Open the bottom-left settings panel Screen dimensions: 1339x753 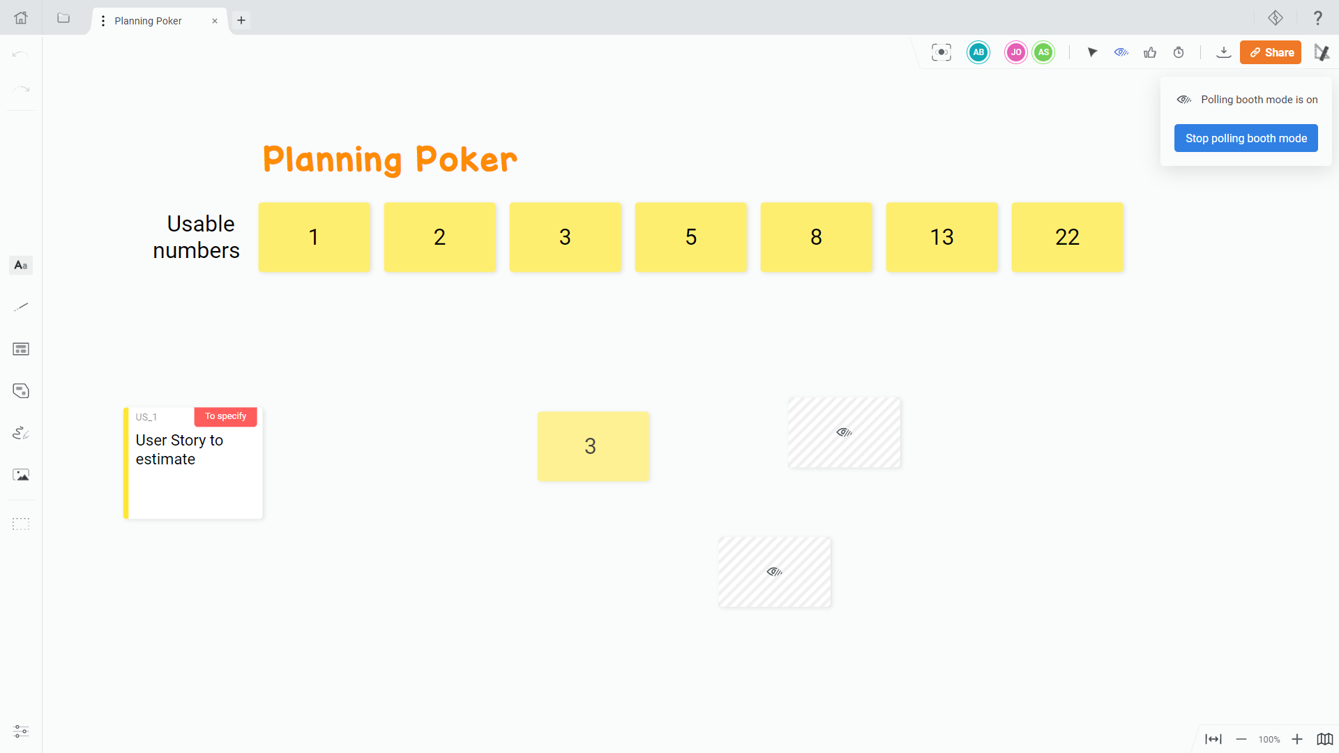(x=20, y=731)
